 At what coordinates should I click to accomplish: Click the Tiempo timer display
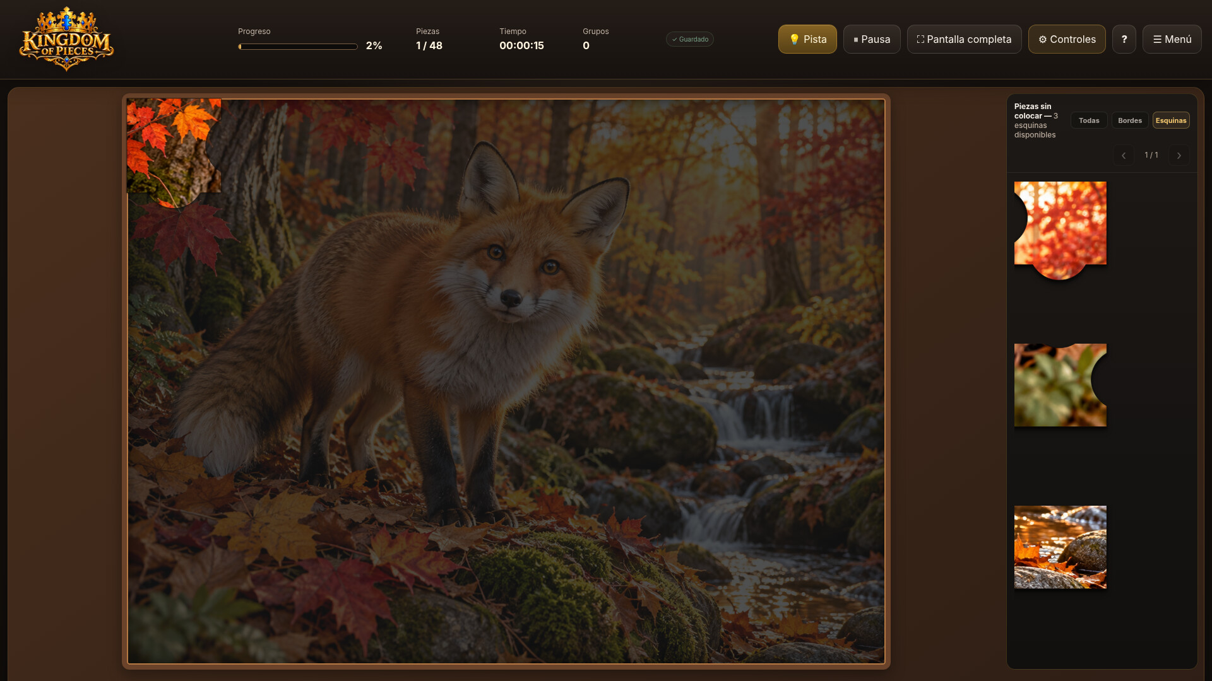(x=521, y=45)
